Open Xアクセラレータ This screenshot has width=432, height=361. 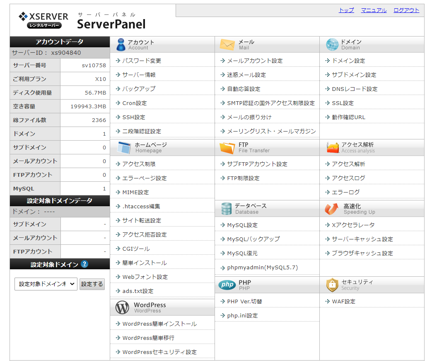(x=353, y=225)
